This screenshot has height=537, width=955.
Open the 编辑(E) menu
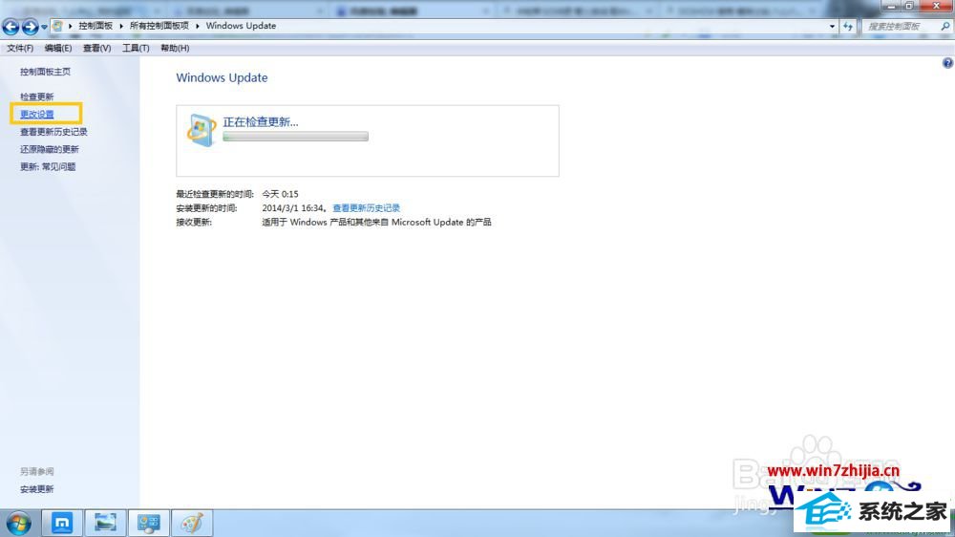pos(58,48)
